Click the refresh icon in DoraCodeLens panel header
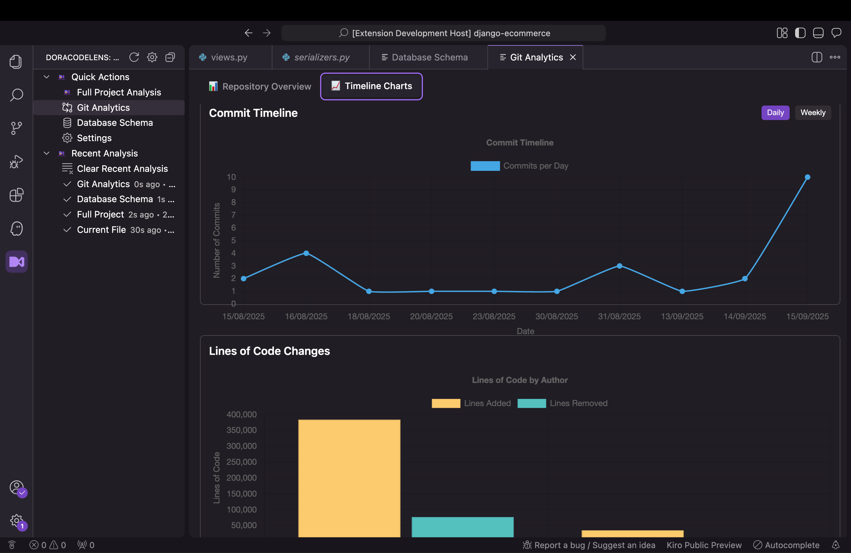This screenshot has height=553, width=851. point(134,57)
